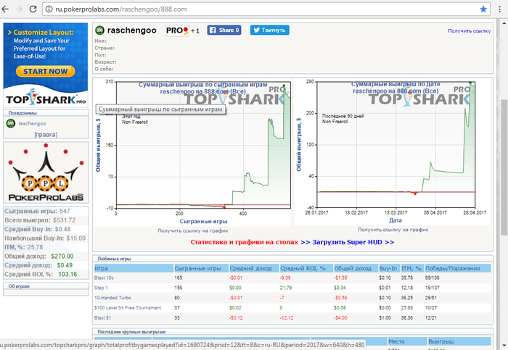Click the Последние крупные выигрыши header

tap(292, 332)
